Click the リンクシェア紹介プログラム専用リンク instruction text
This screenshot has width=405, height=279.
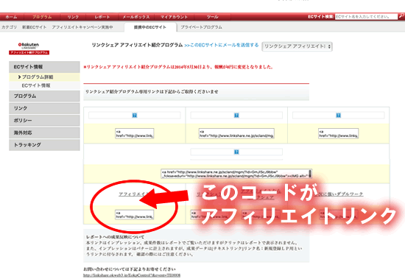pos(152,91)
